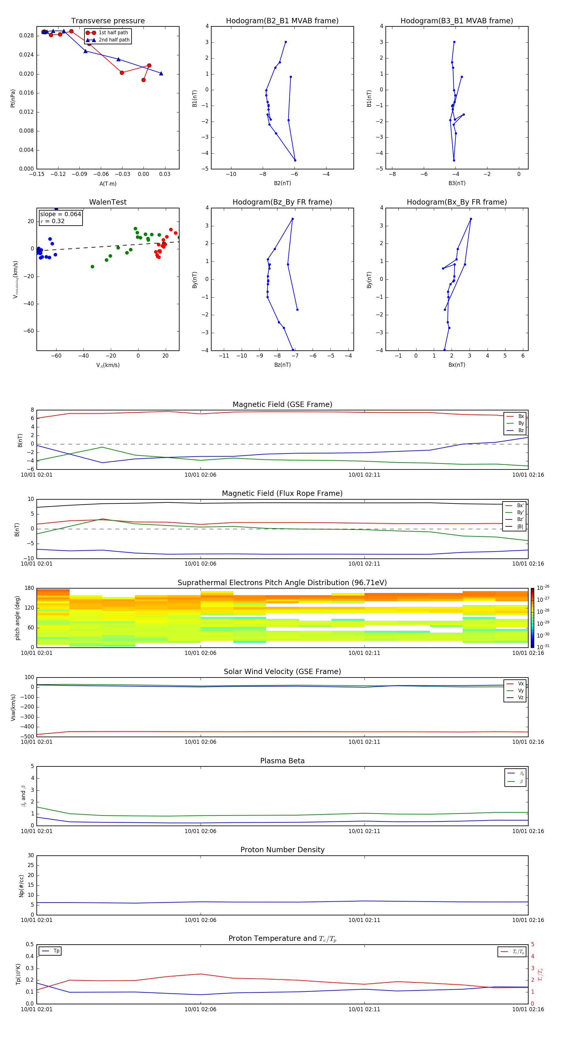This screenshot has height=1037, width=565.
Task: Click the "Solar Wind Velocity (GSE Frame)" title
Action: (282, 672)
